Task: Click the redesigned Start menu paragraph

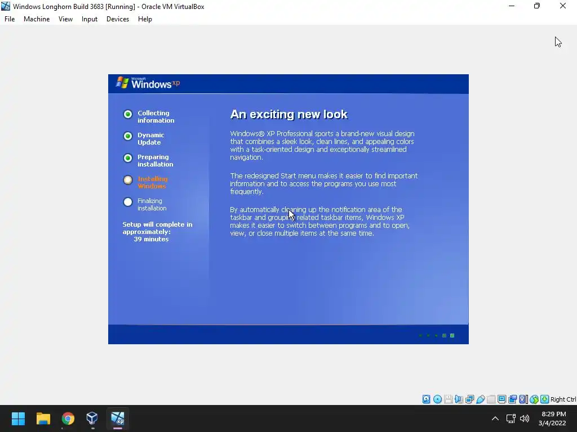Action: tap(324, 184)
